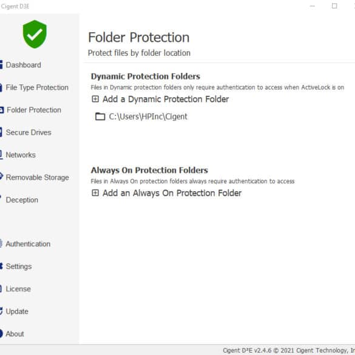Click the Dashboard sidebar icon
355x355 pixels.
point(1,64)
